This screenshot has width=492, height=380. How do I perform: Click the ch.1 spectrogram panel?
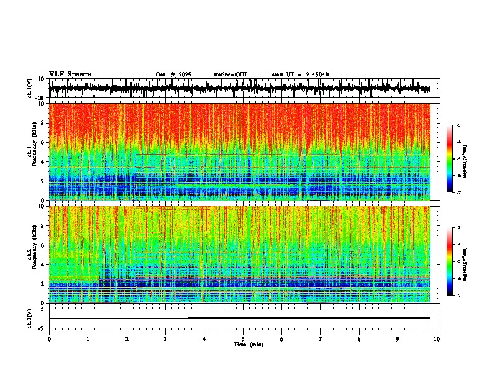tap(240, 152)
